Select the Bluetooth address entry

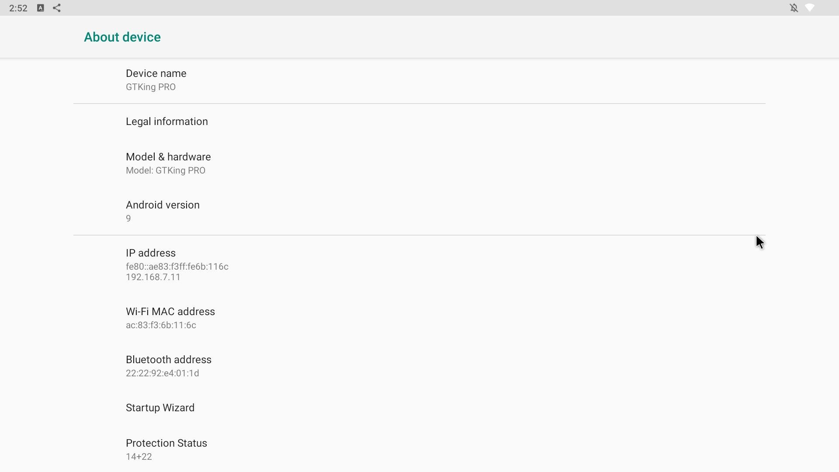click(419, 366)
